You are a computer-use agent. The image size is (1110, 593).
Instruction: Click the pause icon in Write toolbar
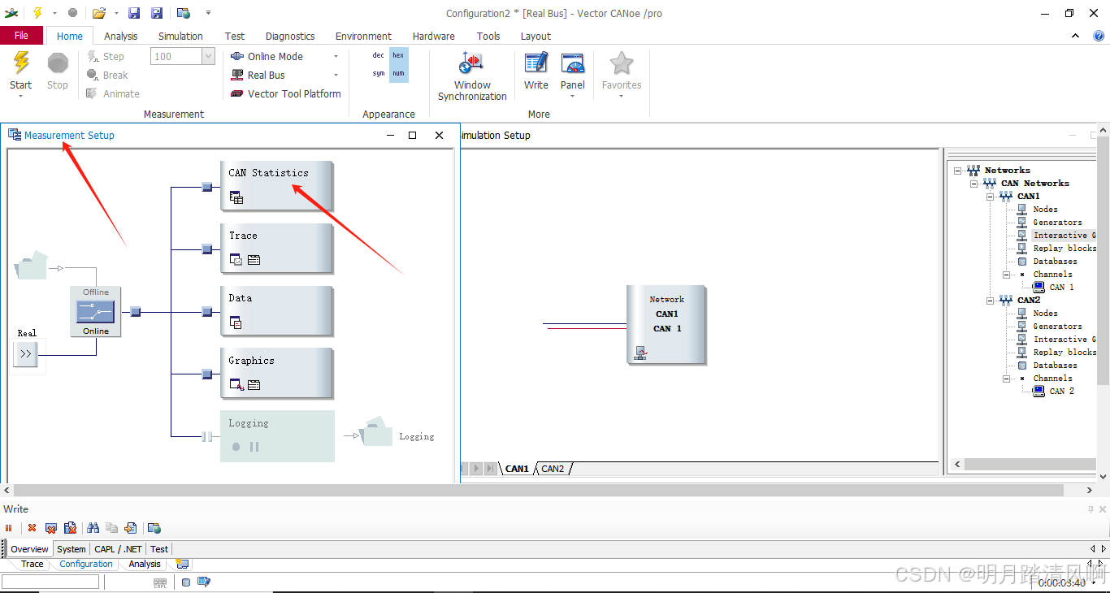coord(10,528)
